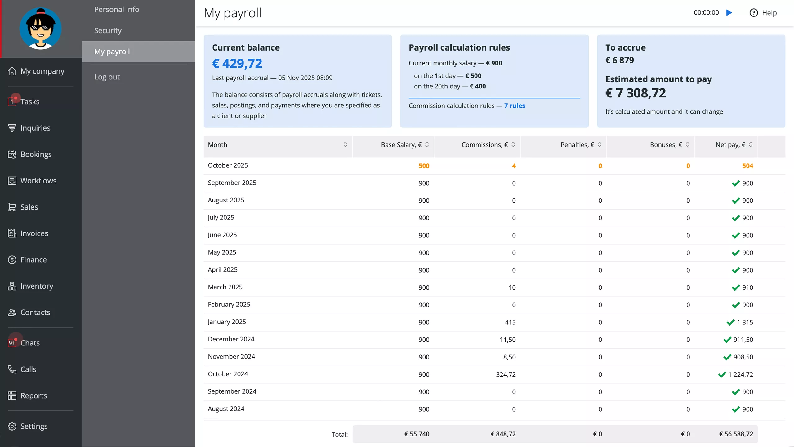Image resolution: width=794 pixels, height=447 pixels.
Task: Open My company via home icon
Action: pyautogui.click(x=12, y=71)
